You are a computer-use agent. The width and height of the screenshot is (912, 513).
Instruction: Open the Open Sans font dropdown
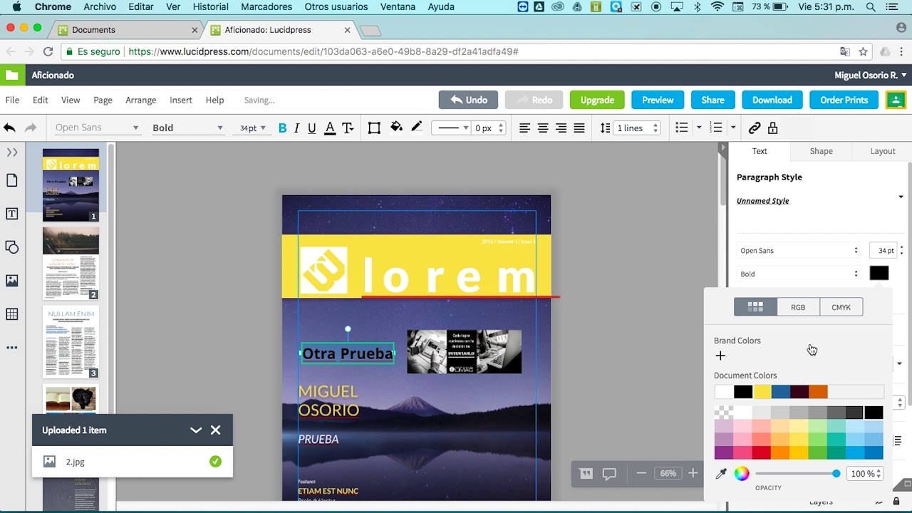96,128
